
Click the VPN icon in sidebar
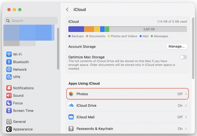(x=9, y=77)
